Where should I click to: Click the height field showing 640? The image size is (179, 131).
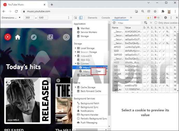(43, 18)
